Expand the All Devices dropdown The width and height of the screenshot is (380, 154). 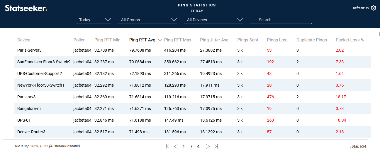(x=215, y=20)
